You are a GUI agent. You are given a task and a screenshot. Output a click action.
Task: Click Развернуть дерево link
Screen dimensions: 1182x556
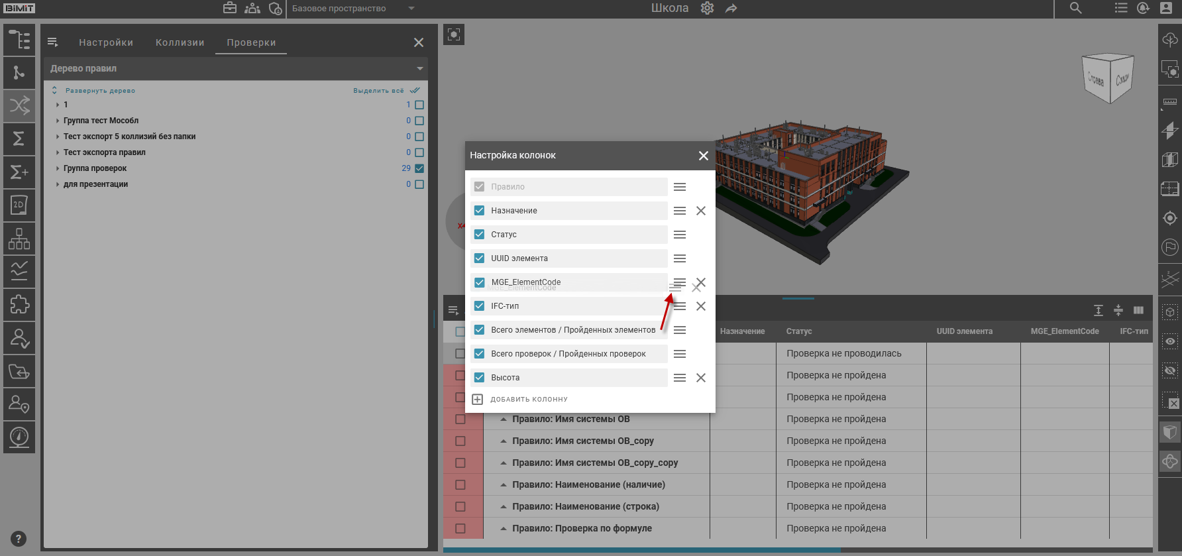(99, 91)
